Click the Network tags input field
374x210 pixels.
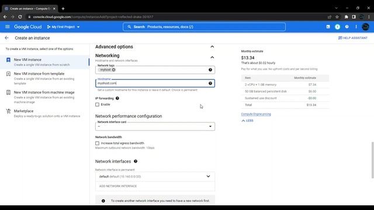click(155, 70)
